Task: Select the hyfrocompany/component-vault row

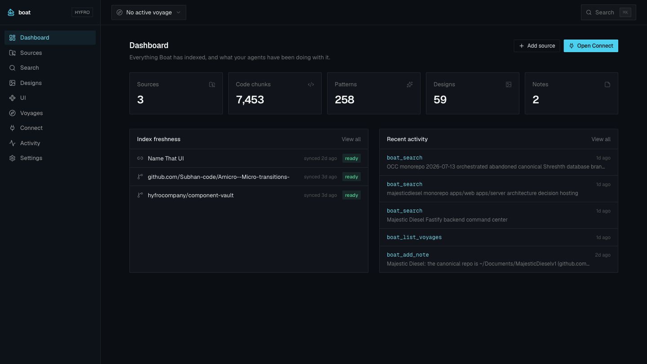Action: (249, 195)
